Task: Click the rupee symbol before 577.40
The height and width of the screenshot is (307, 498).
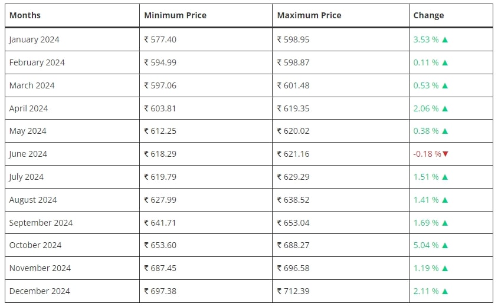Action: click(x=146, y=39)
